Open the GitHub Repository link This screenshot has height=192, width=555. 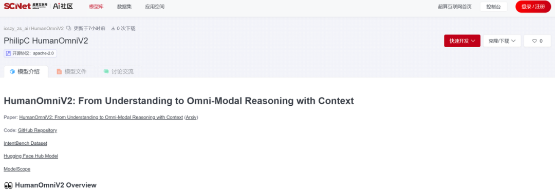pyautogui.click(x=38, y=130)
